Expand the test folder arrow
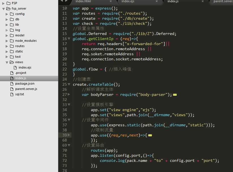233x172 pixels. tap(7, 57)
